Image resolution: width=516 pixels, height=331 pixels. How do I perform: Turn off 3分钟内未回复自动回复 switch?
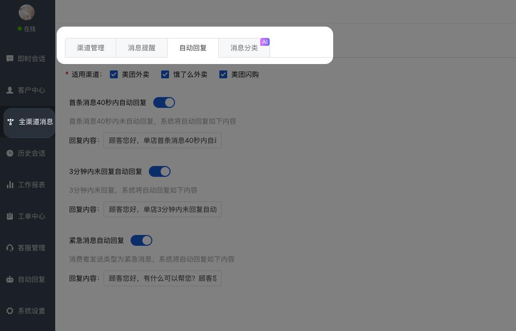point(160,171)
